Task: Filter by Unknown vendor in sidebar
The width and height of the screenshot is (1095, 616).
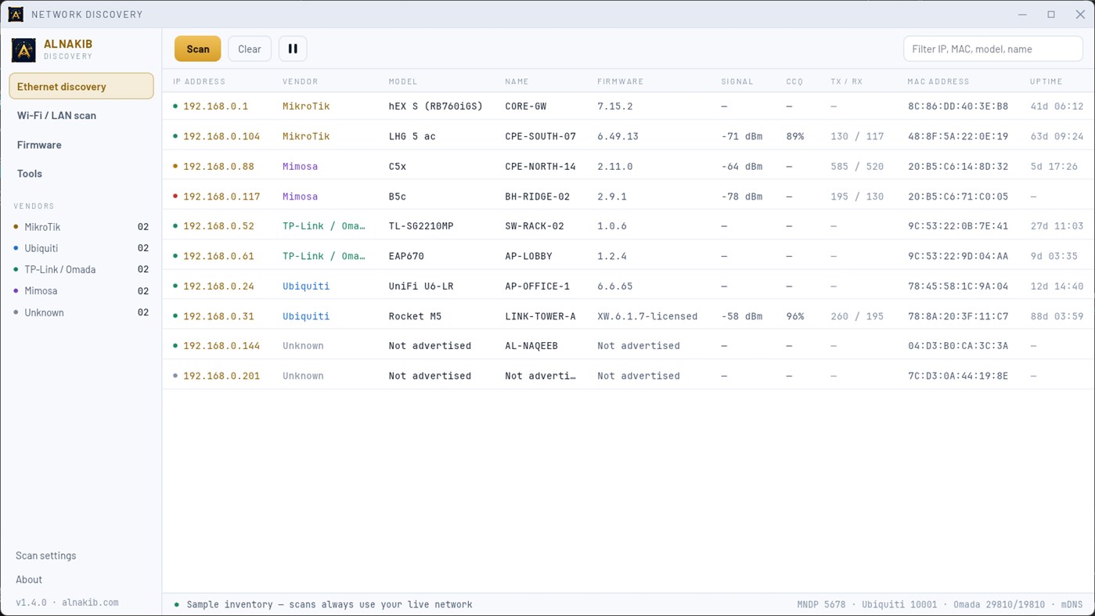Action: (x=81, y=312)
